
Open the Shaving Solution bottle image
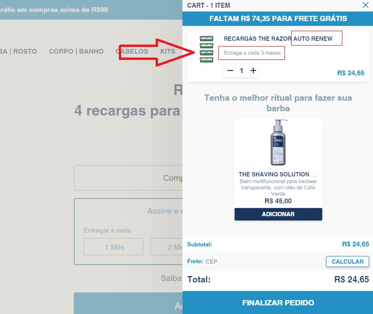click(278, 142)
